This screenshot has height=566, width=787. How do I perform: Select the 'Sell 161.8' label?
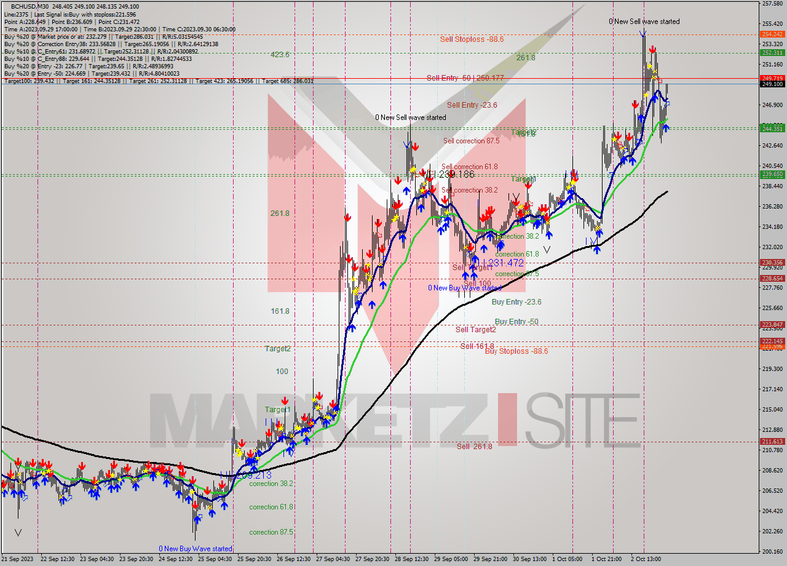477,346
